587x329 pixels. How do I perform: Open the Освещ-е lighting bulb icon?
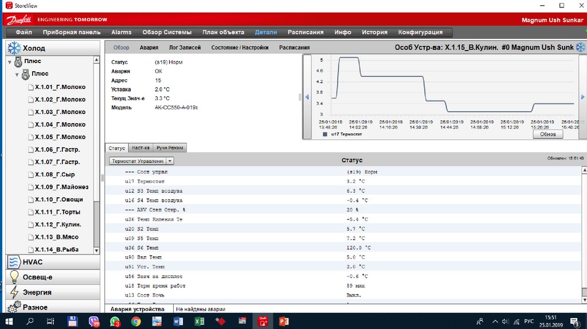(14, 277)
